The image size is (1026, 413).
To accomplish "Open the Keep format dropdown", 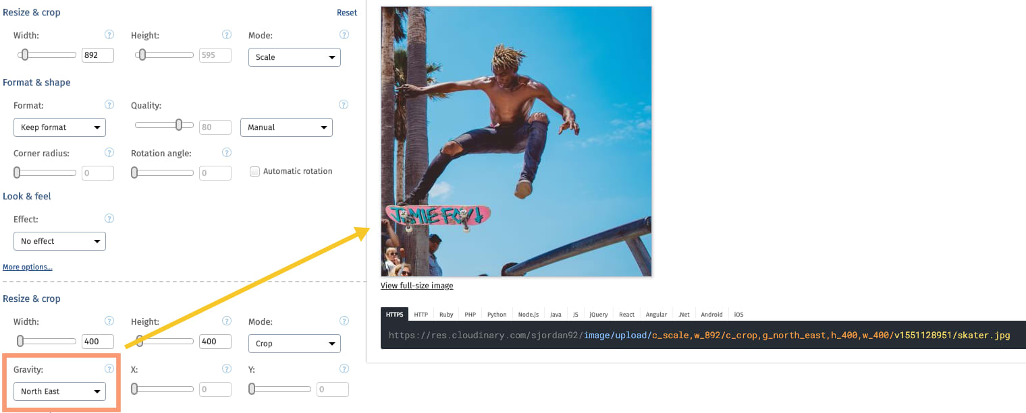I will (59, 127).
